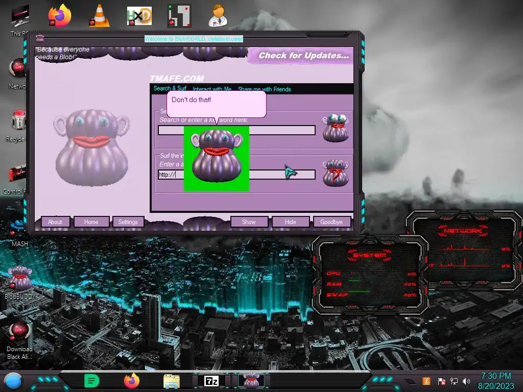Click the http:// web address input field

(236, 175)
